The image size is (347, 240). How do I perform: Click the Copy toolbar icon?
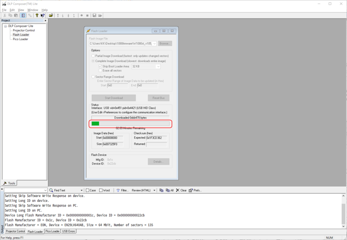pyautogui.click(x=10, y=16)
